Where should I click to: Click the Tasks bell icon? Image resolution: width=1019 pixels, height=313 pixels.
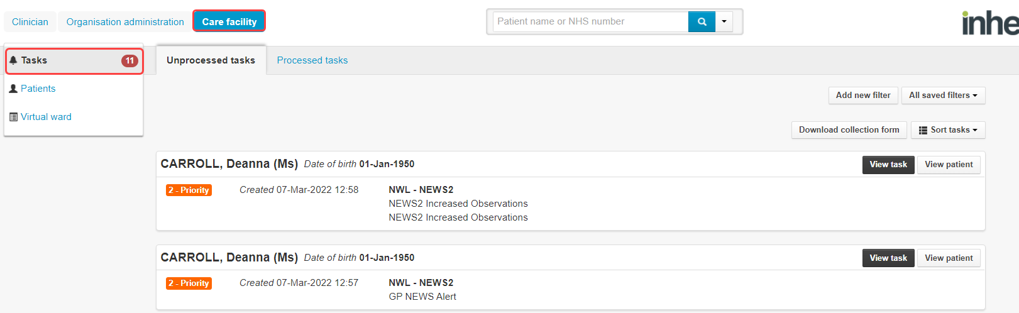click(x=13, y=60)
